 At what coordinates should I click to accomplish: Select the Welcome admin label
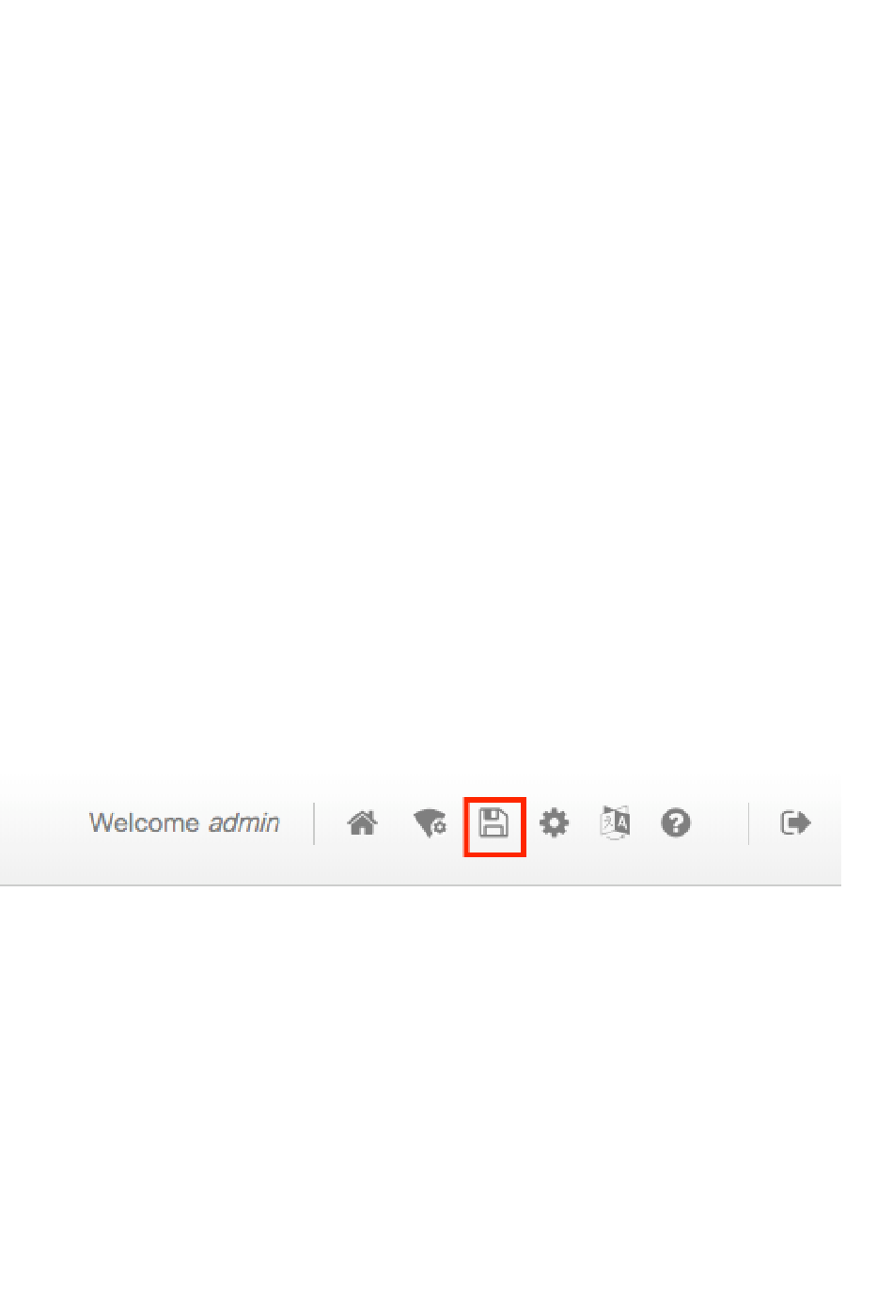click(x=184, y=823)
